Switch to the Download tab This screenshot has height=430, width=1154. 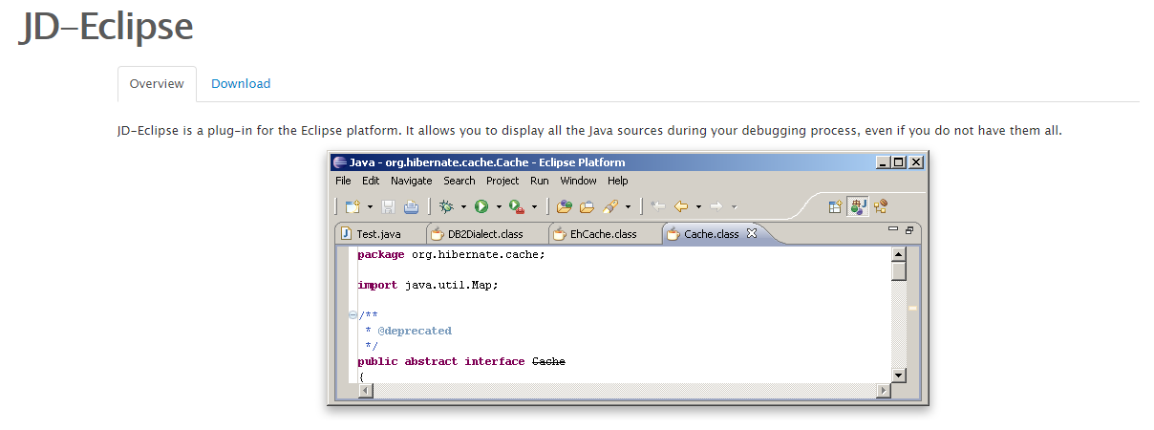(241, 84)
